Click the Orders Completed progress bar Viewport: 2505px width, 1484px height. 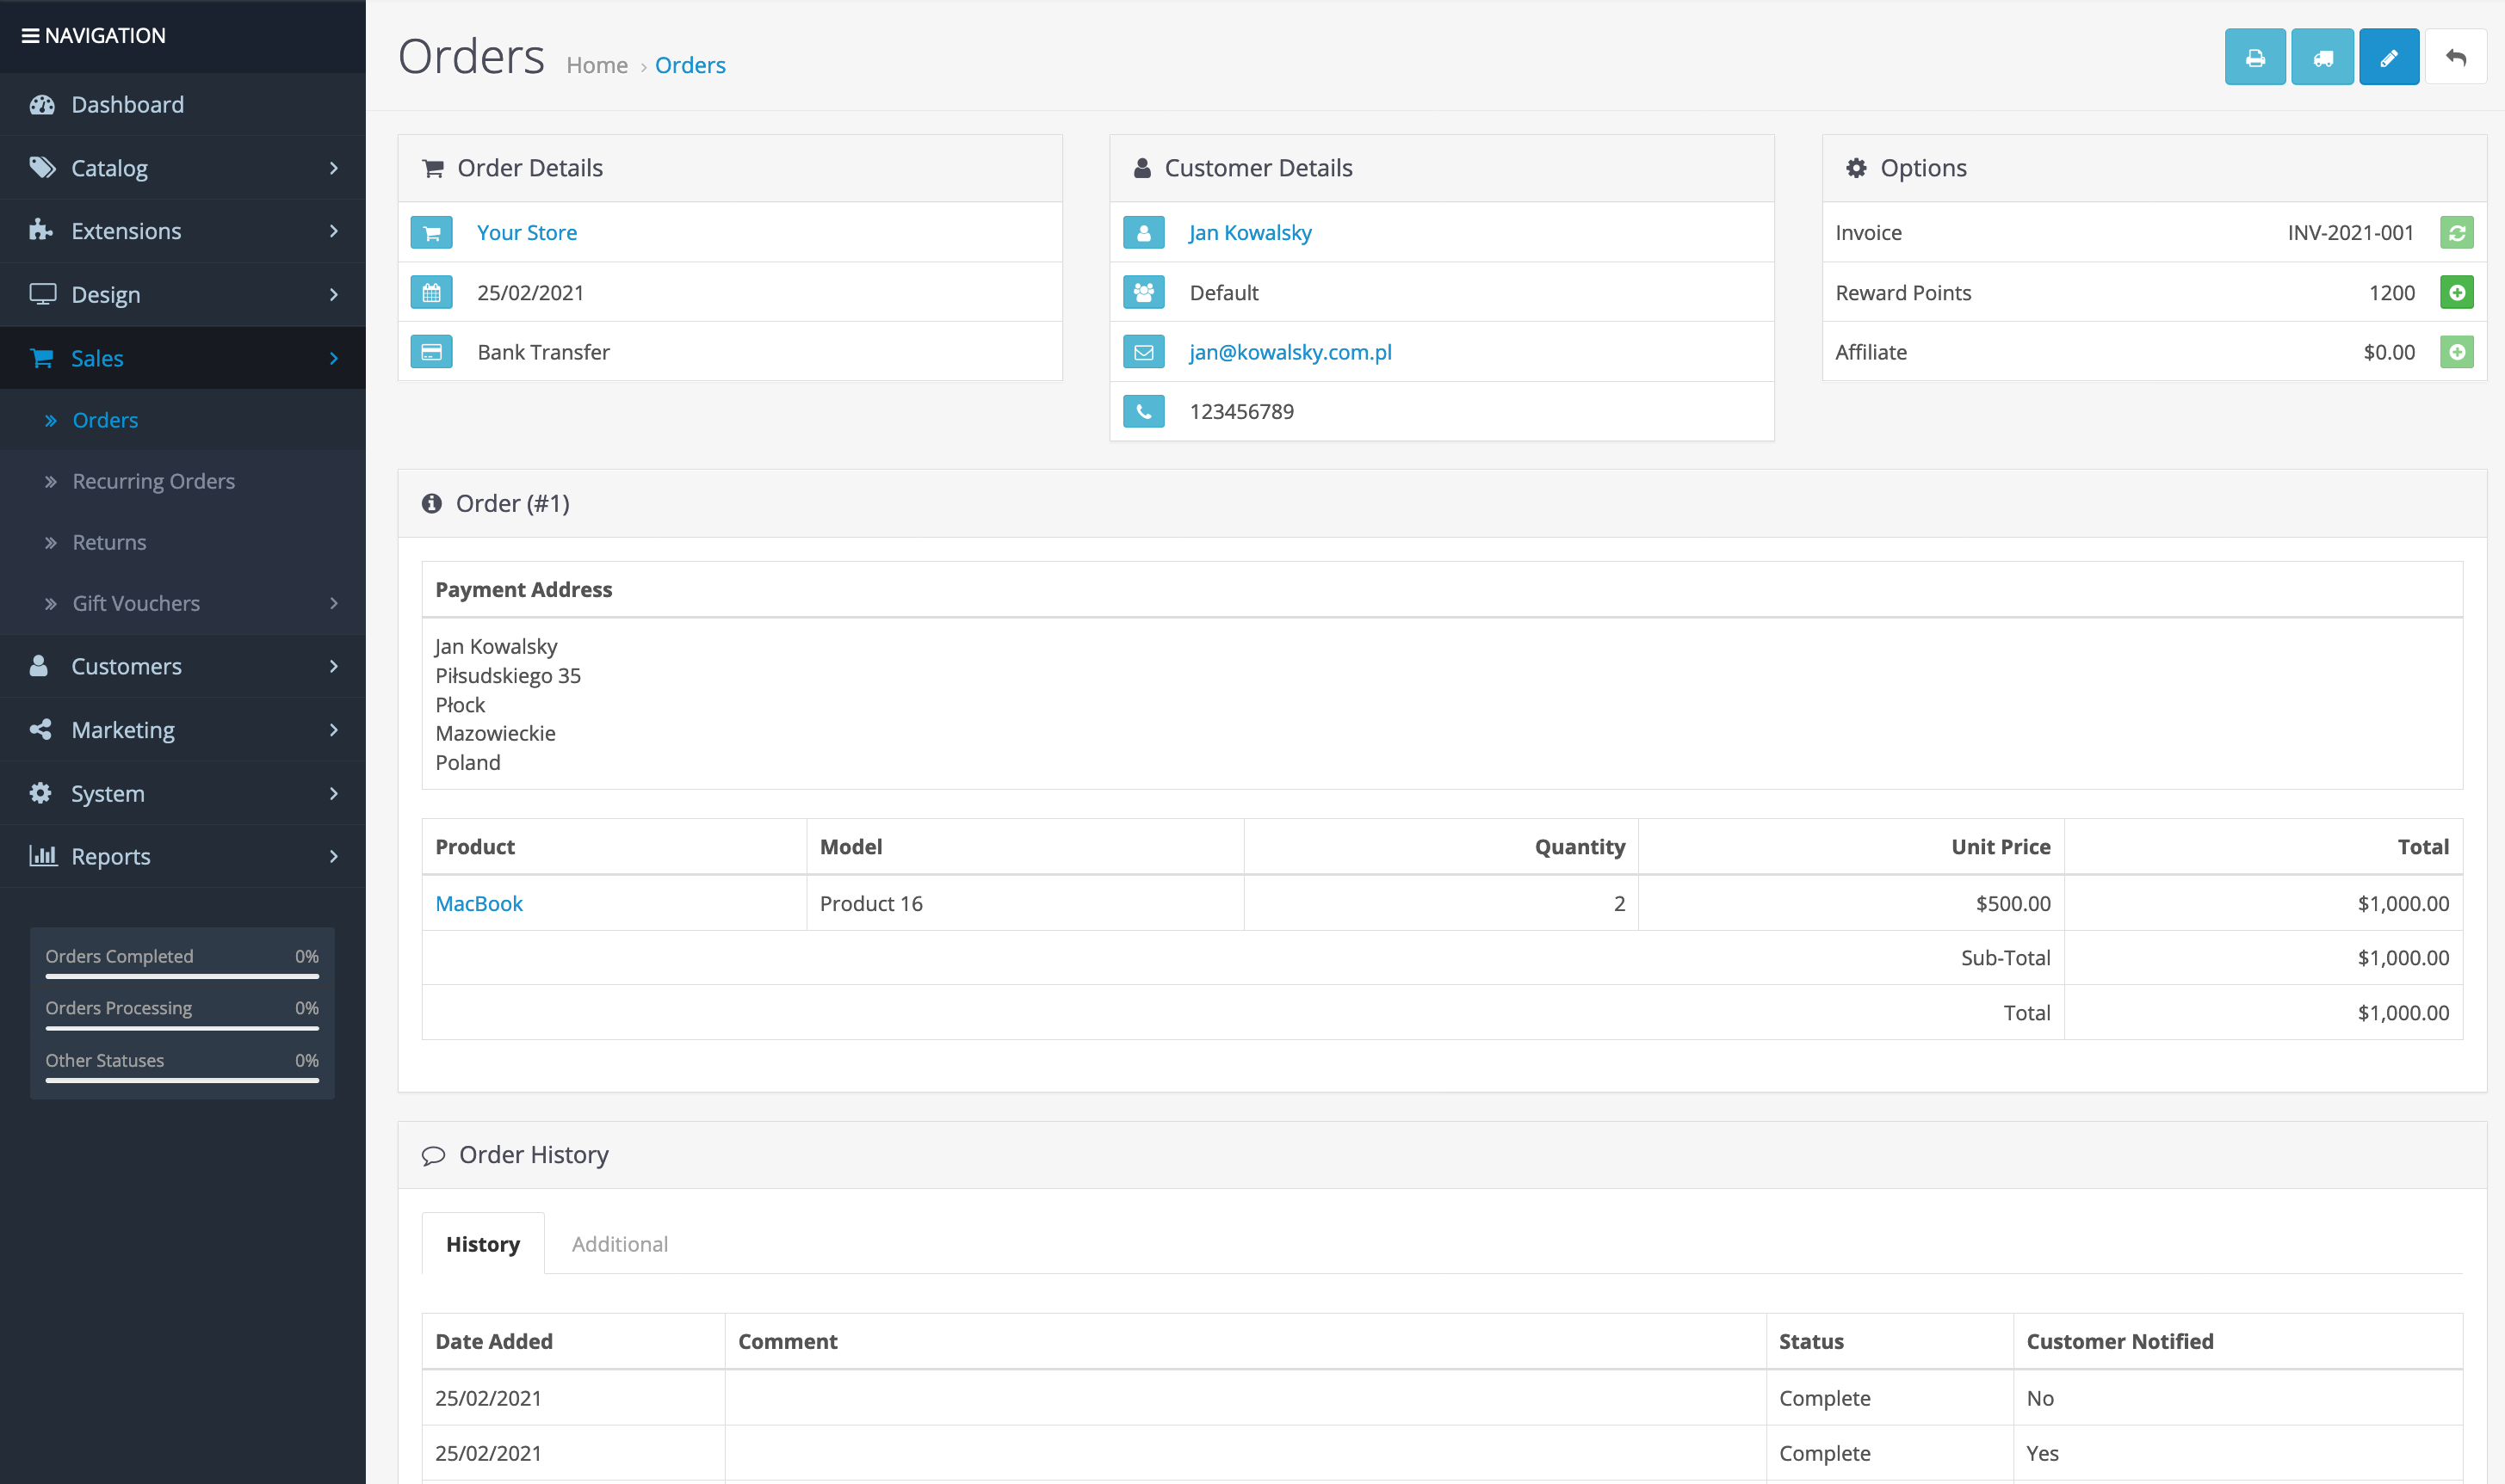pos(182,976)
